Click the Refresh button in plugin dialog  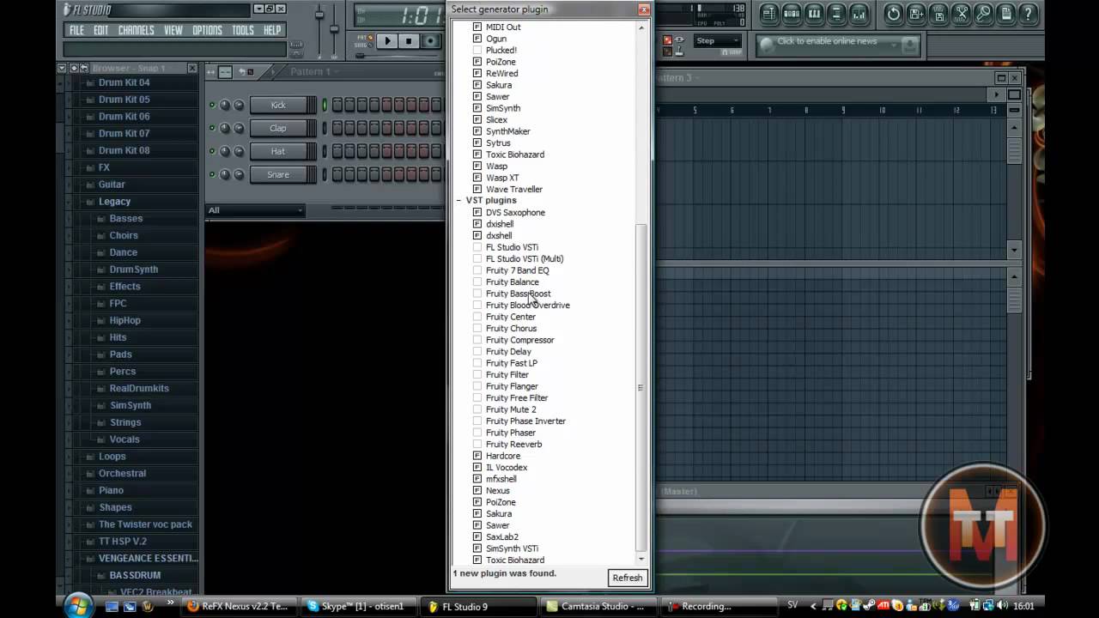(x=627, y=578)
